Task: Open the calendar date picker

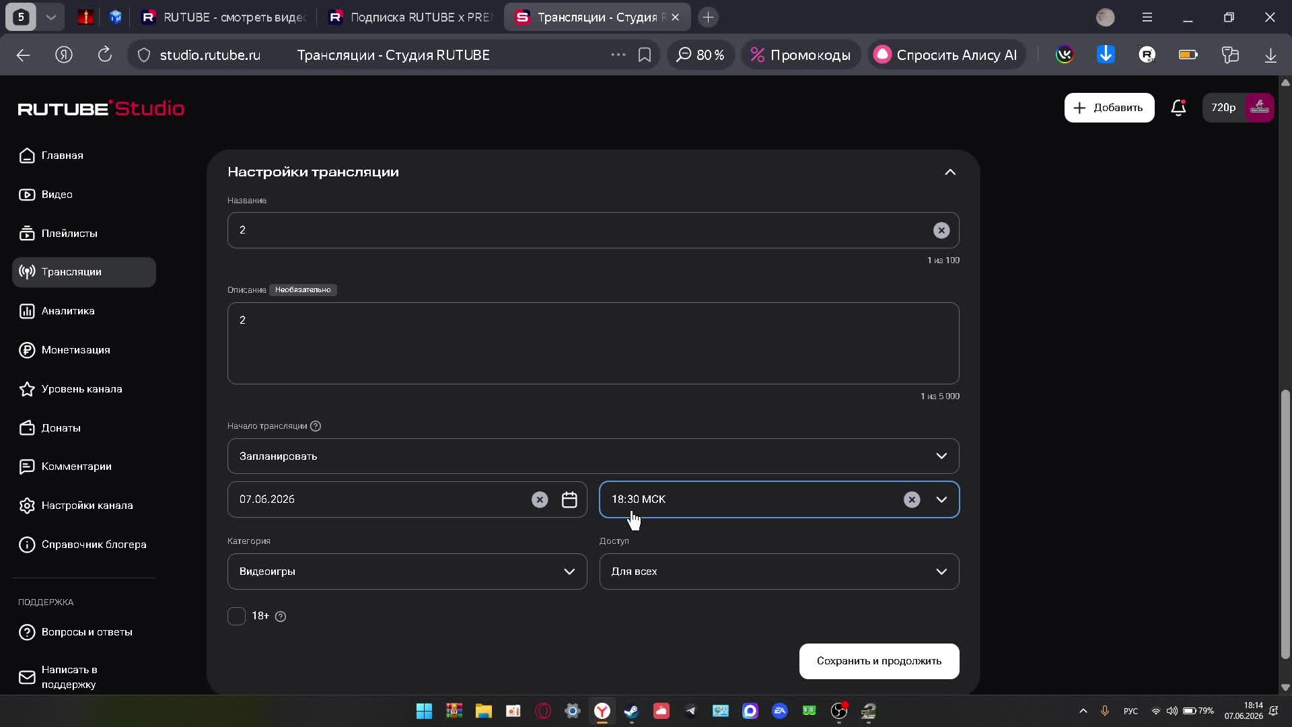Action: coord(569,499)
